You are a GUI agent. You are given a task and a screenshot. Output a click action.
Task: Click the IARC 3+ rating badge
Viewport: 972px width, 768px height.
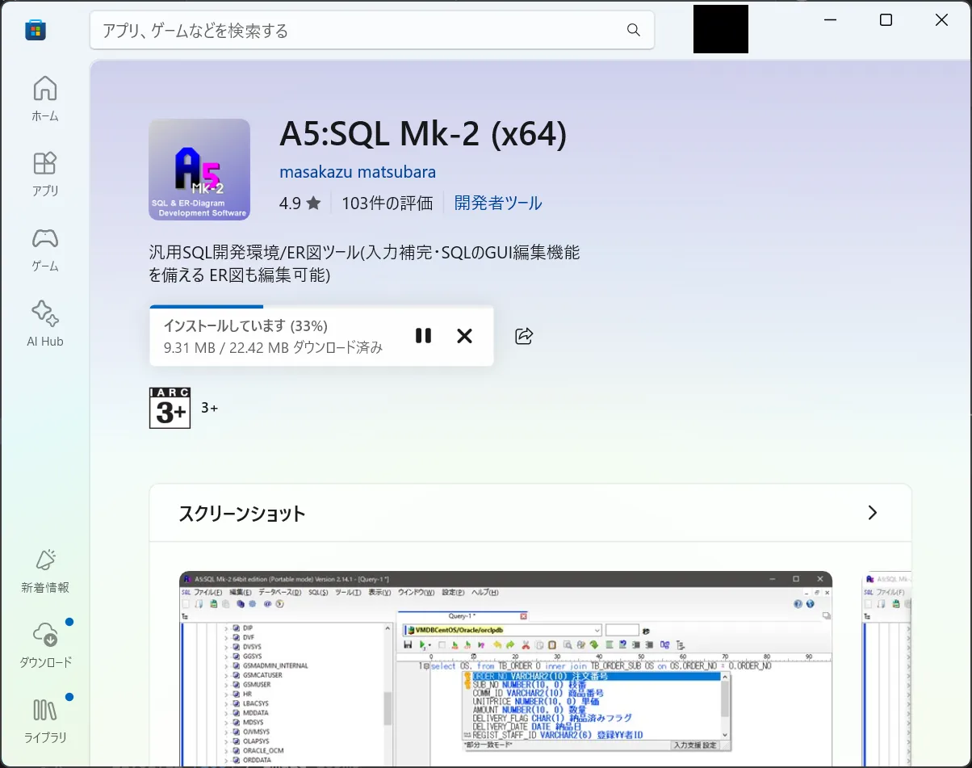coord(170,408)
